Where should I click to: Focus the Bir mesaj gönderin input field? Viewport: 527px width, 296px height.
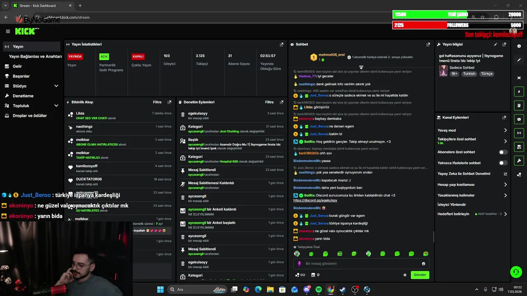[x=361, y=264]
